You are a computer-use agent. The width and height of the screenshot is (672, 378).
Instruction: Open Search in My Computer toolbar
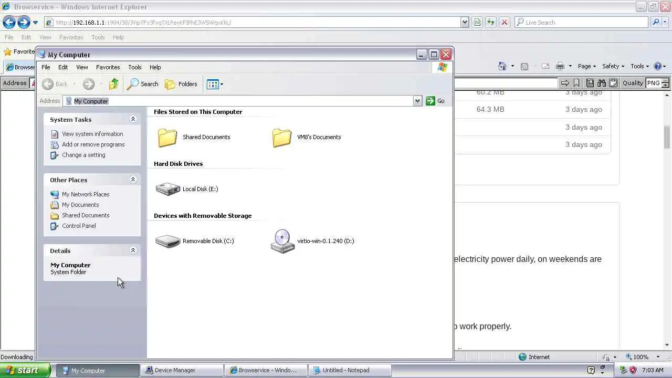click(143, 84)
